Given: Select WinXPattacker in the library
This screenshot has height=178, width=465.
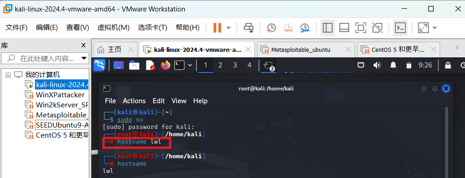Looking at the screenshot, I should [x=60, y=95].
